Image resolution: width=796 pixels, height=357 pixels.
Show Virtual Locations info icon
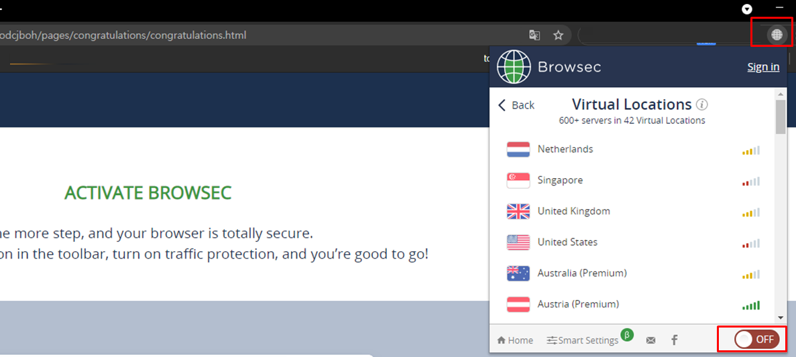[x=702, y=105]
